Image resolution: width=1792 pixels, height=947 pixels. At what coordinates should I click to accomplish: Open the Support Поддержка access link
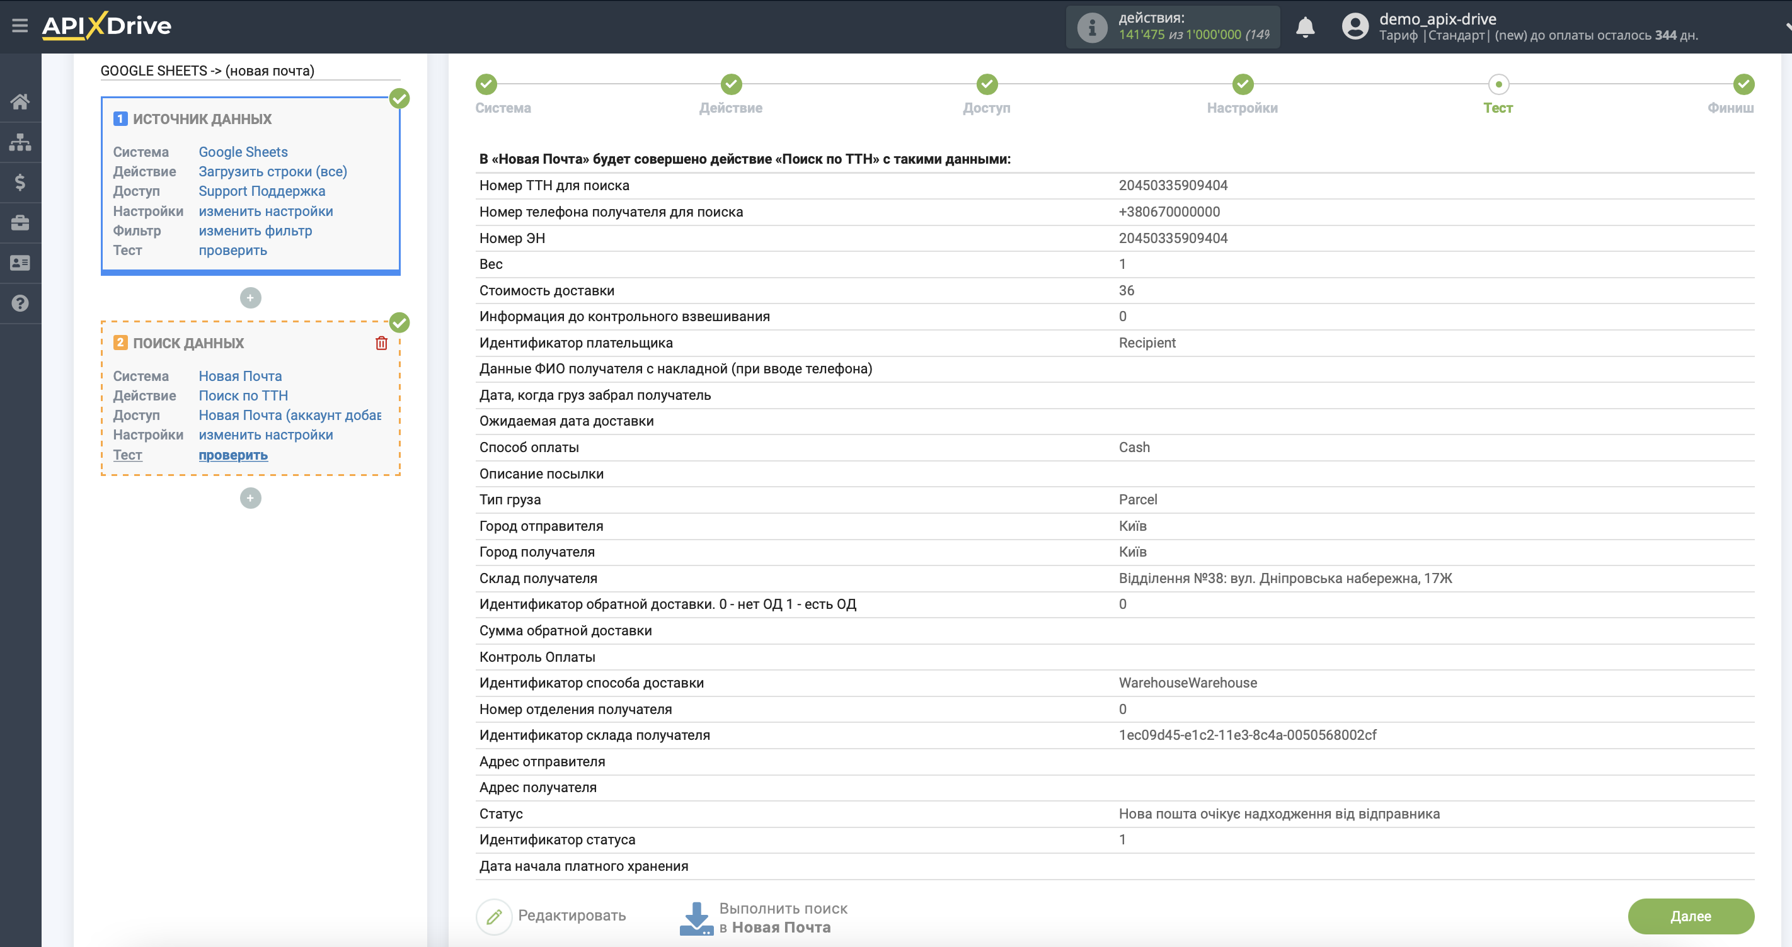point(261,191)
